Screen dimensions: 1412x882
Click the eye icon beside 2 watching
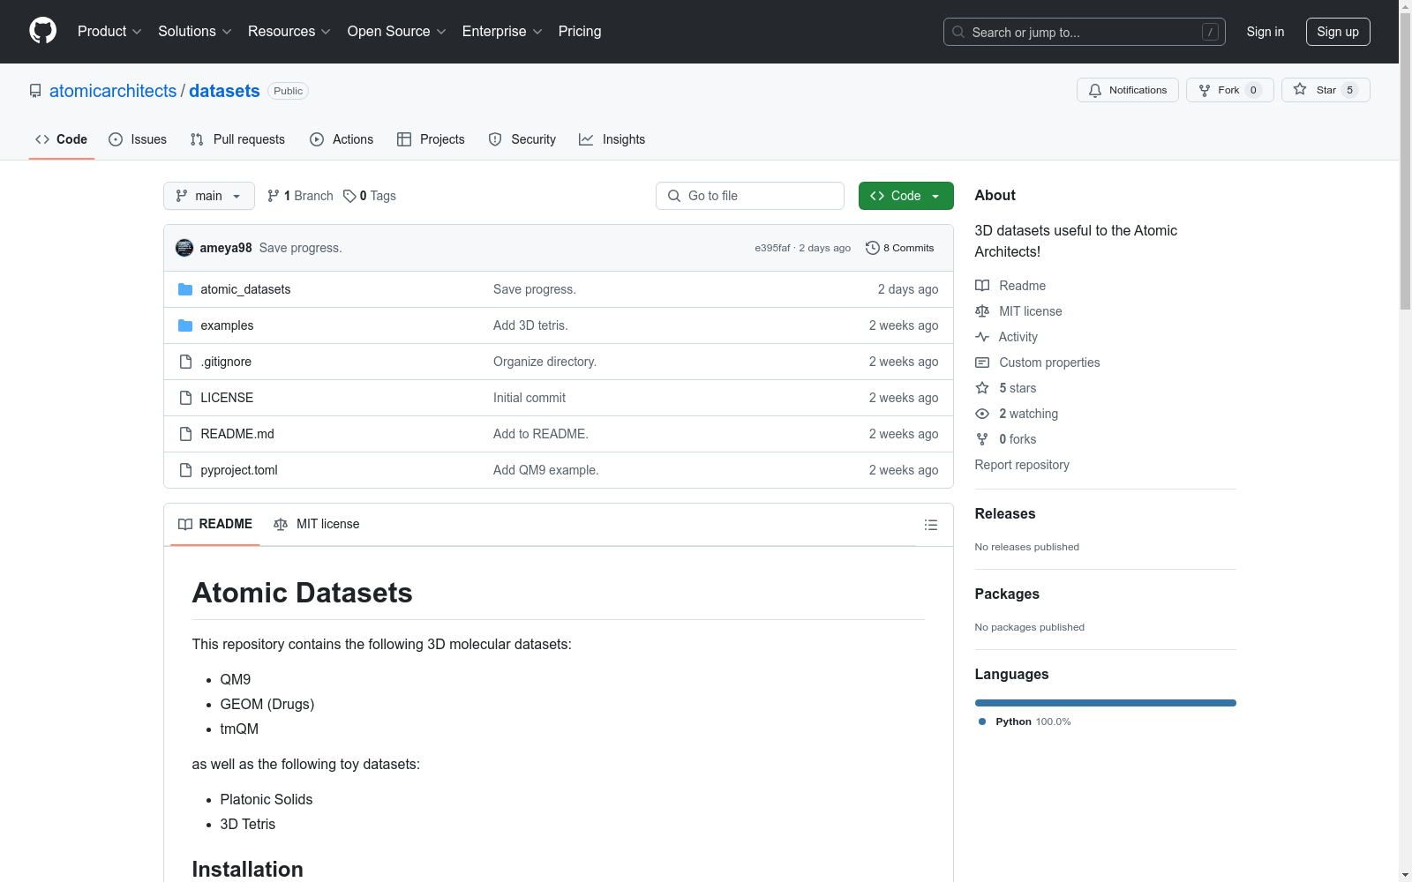point(982,414)
